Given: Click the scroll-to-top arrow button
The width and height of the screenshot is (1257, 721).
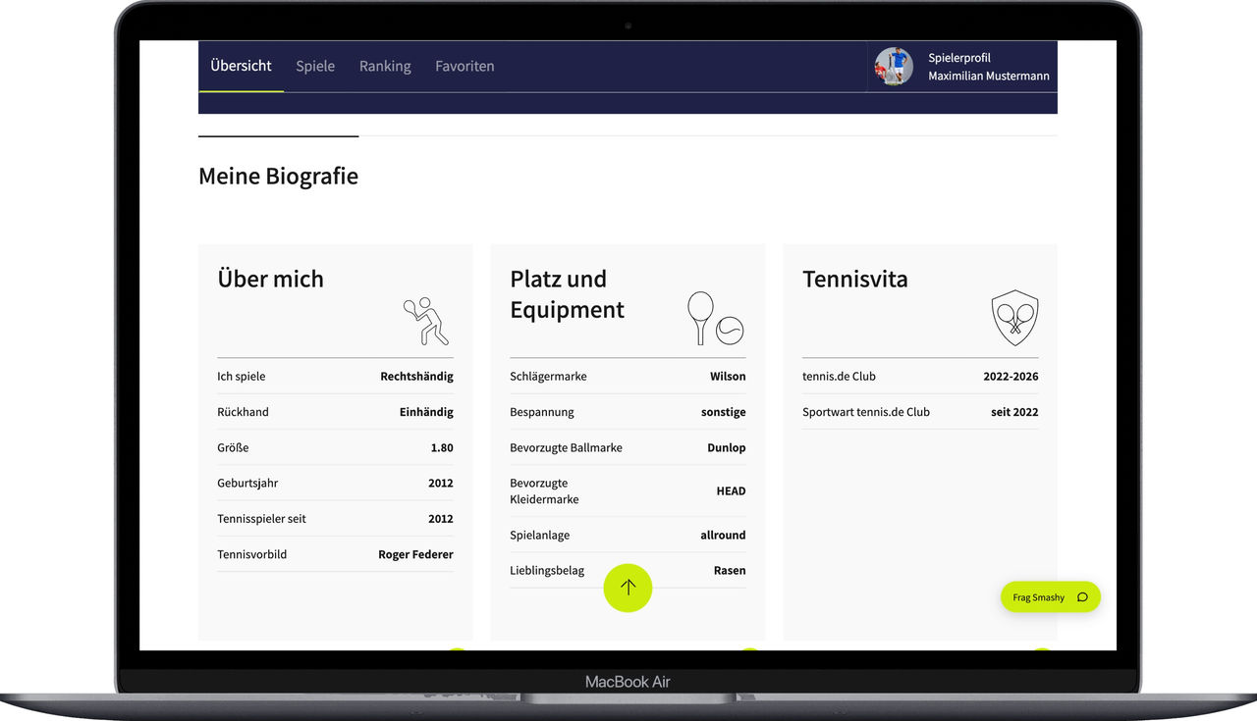Looking at the screenshot, I should point(628,588).
